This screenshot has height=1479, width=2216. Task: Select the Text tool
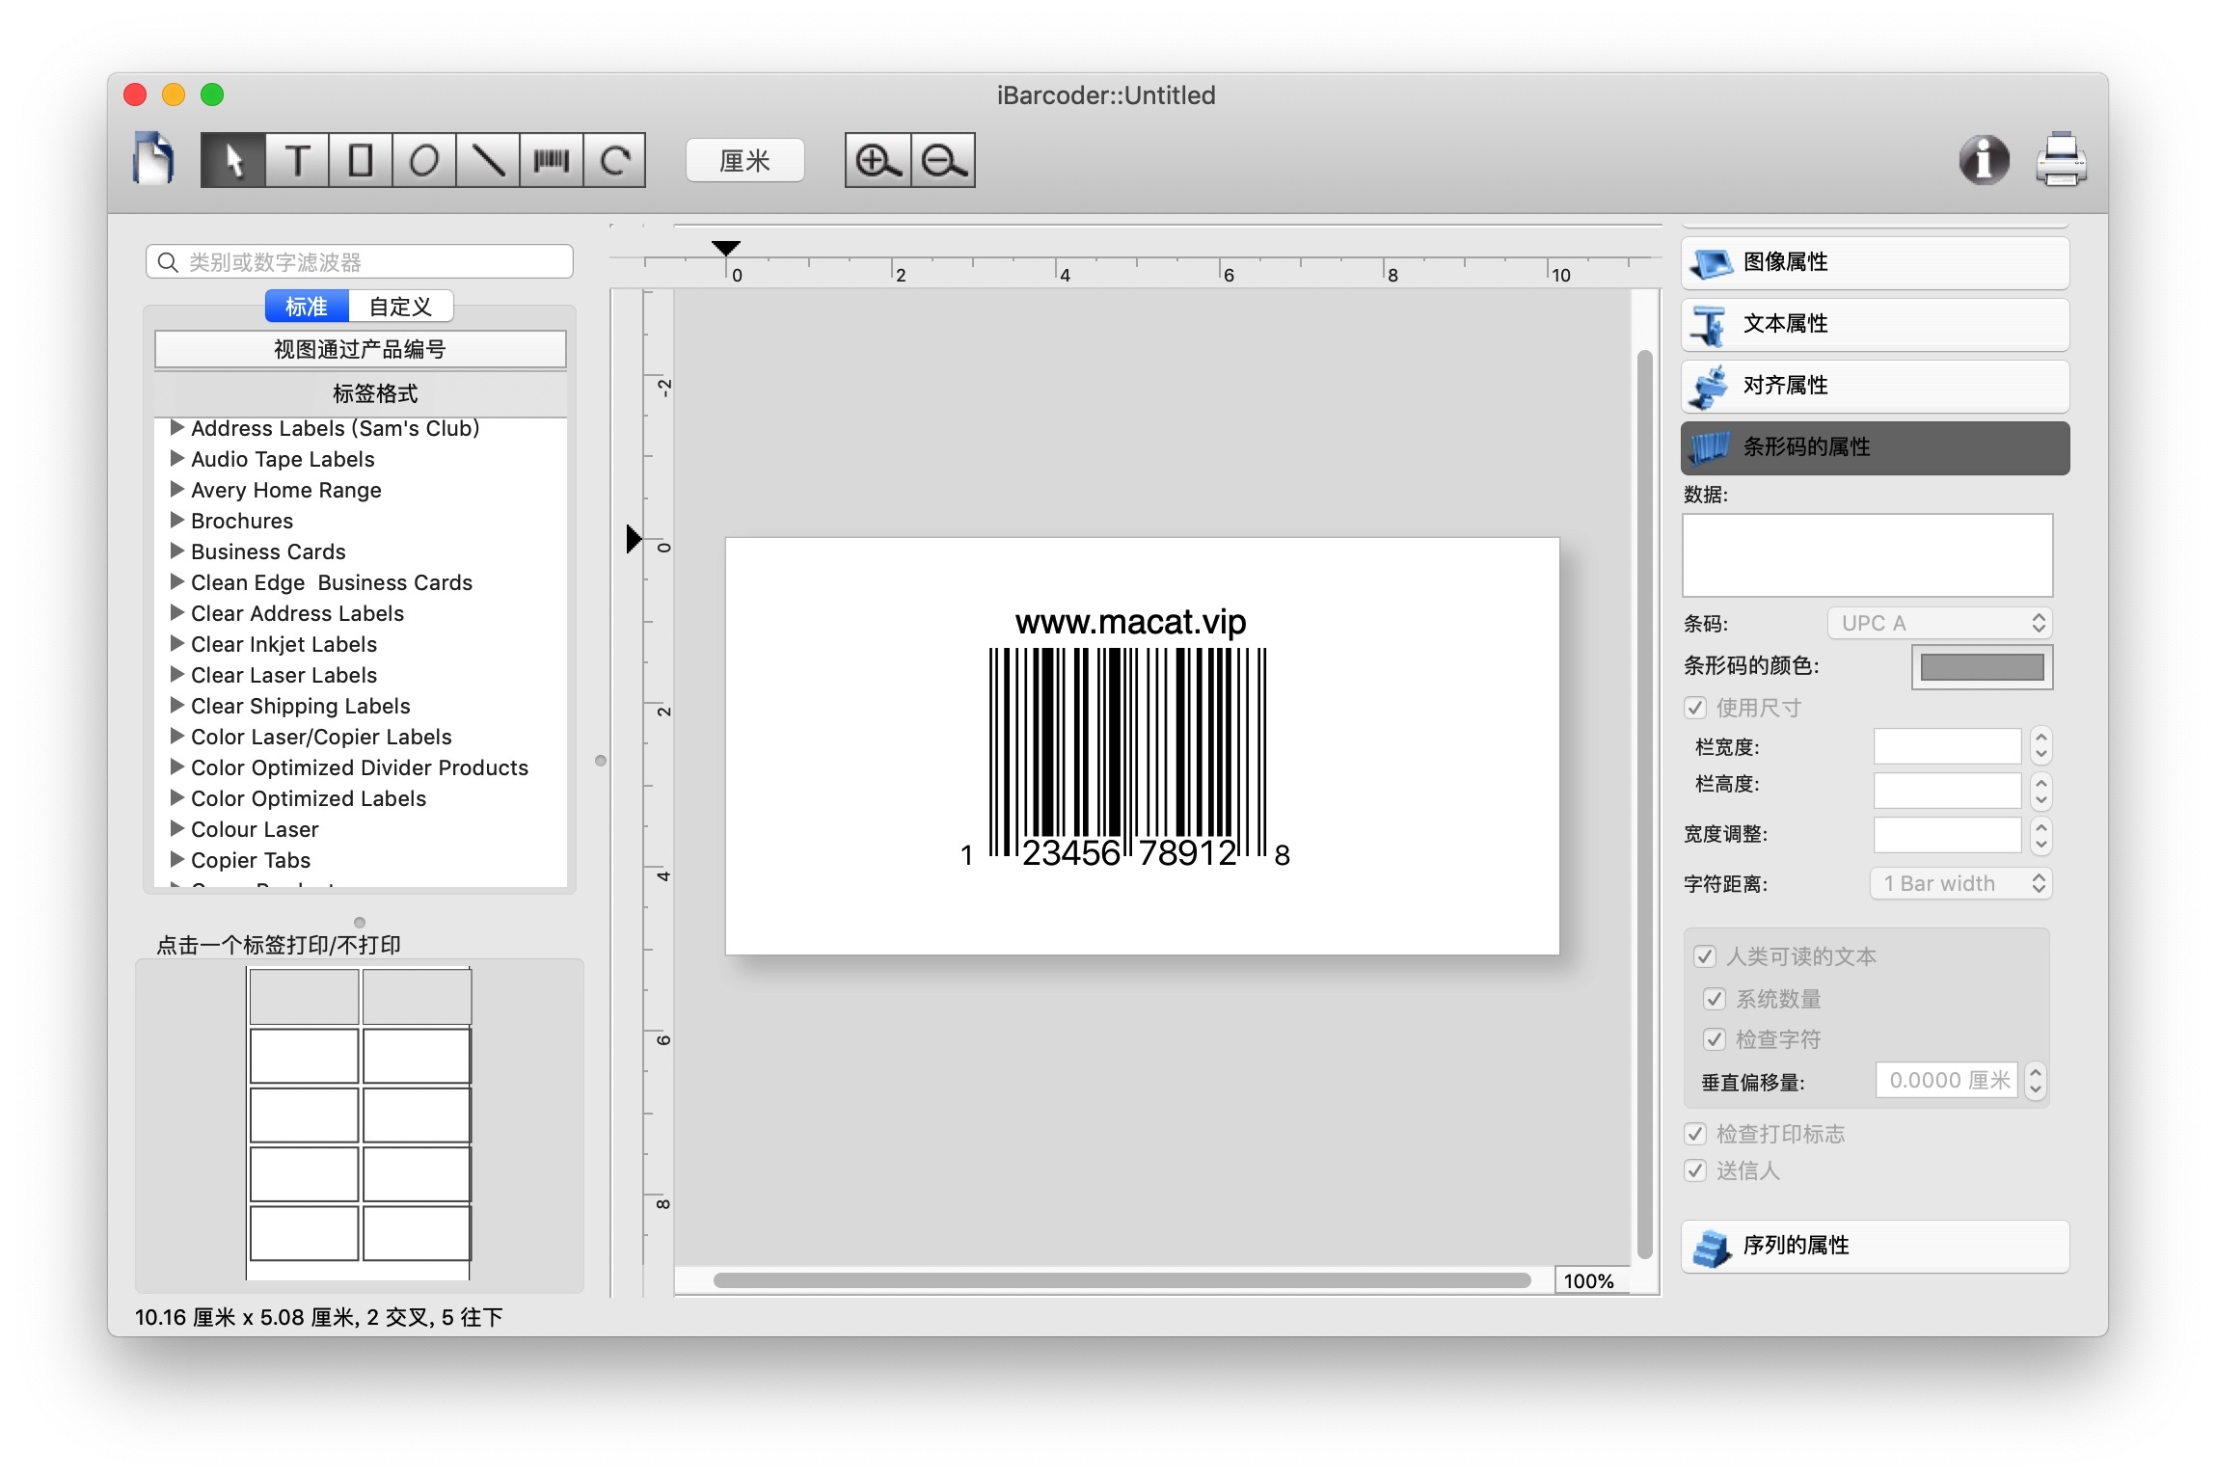297,160
